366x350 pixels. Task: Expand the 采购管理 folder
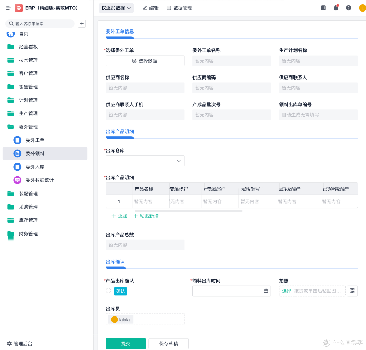(x=45, y=207)
